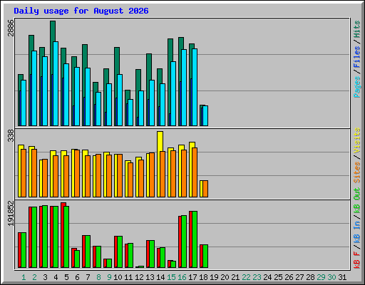Viewport: 365px width, 285px height.
Task: Click day 11 on the x-axis
Action: (x=128, y=277)
